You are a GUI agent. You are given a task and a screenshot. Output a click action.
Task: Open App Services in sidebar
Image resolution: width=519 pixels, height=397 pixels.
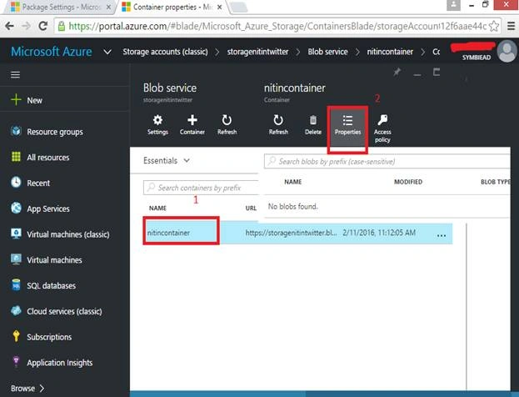(x=40, y=209)
